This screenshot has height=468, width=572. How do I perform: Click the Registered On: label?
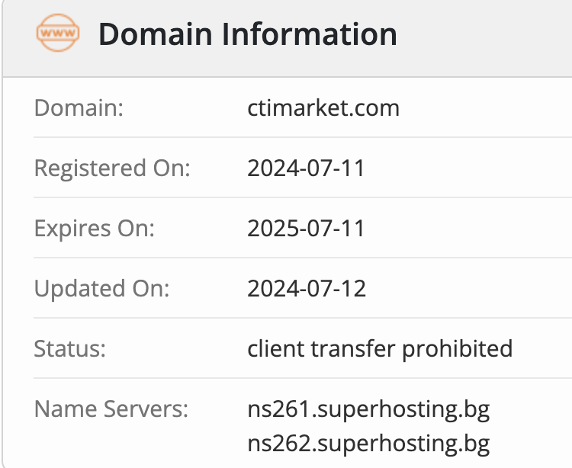(112, 168)
